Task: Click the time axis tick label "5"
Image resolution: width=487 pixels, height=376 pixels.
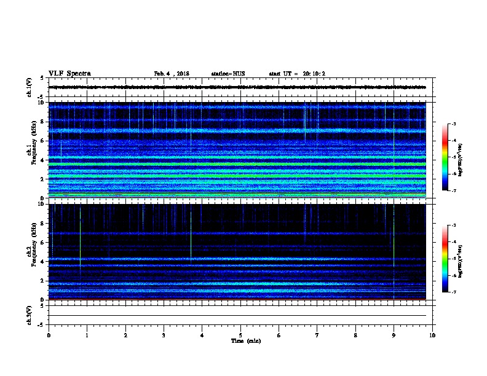Action: pos(240,335)
